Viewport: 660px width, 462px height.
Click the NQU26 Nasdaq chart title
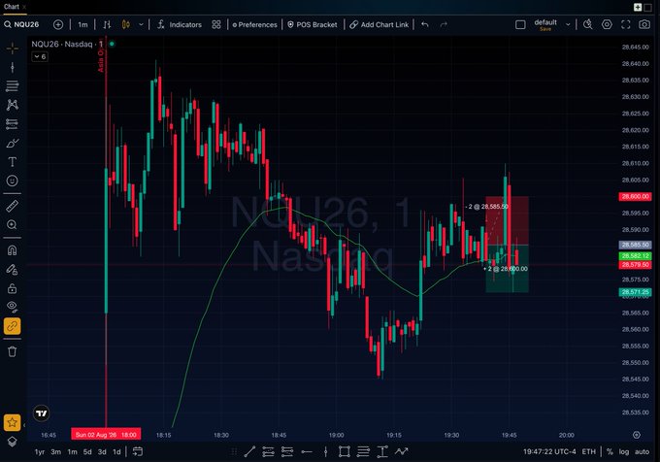67,44
